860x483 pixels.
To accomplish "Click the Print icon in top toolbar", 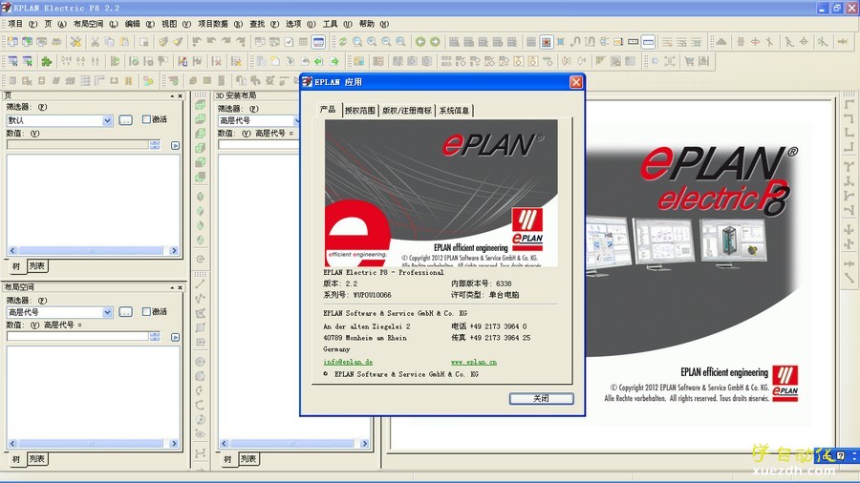I will [56, 42].
